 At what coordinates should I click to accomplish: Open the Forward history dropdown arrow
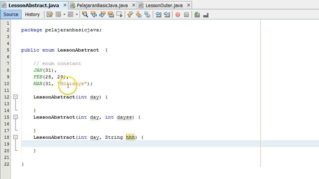pos(76,14)
